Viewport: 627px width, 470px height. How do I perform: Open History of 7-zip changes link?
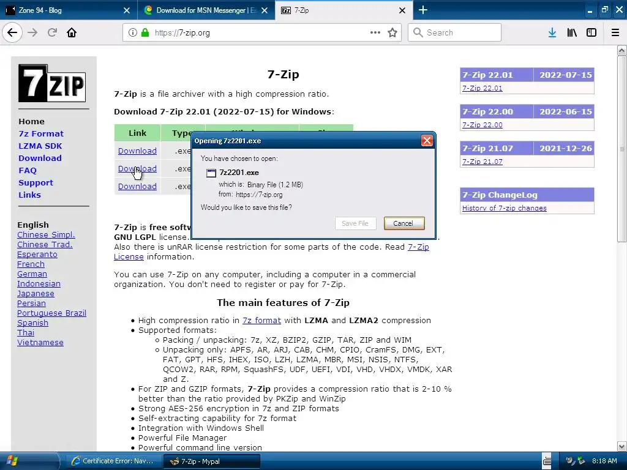tap(505, 208)
